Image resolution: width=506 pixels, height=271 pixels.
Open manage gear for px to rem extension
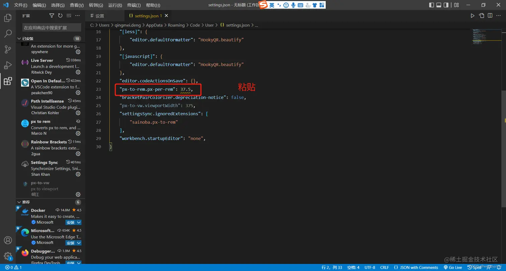(x=78, y=133)
